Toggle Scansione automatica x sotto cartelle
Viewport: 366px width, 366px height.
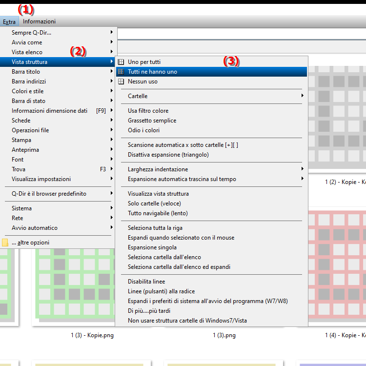pos(211,145)
